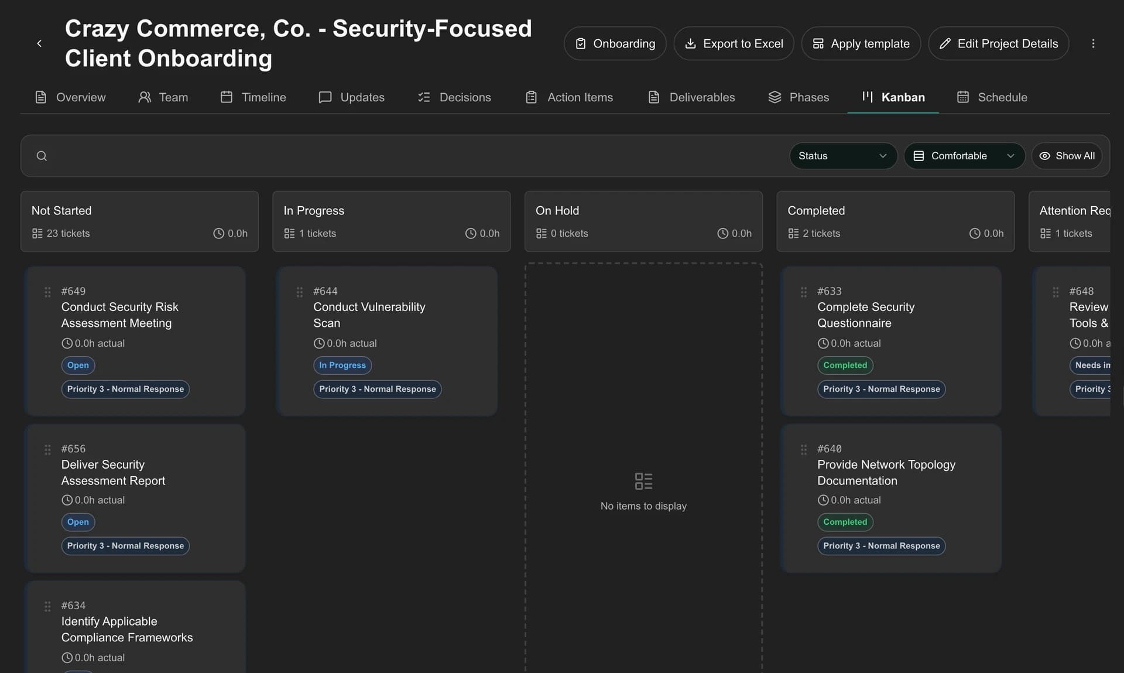Click ticket list icon in Completed header
Screen dimensions: 1124x673
tap(793, 233)
